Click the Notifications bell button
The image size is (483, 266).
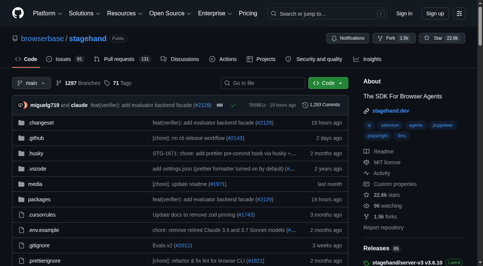(348, 38)
